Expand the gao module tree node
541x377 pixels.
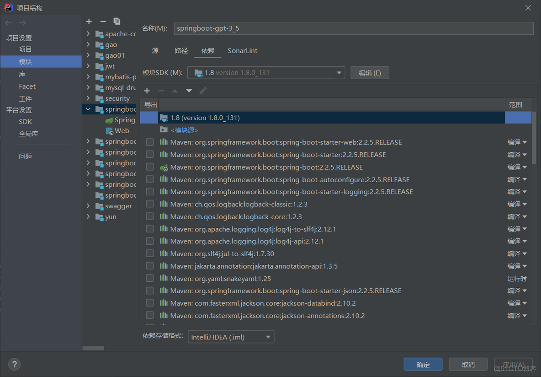click(x=88, y=44)
